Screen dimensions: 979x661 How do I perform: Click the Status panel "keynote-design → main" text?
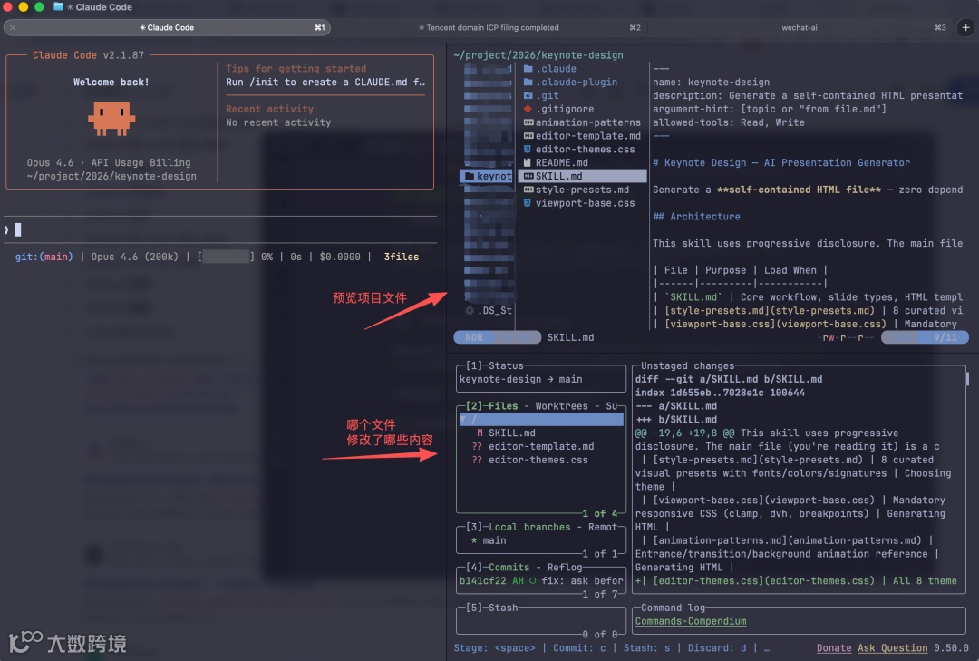520,379
